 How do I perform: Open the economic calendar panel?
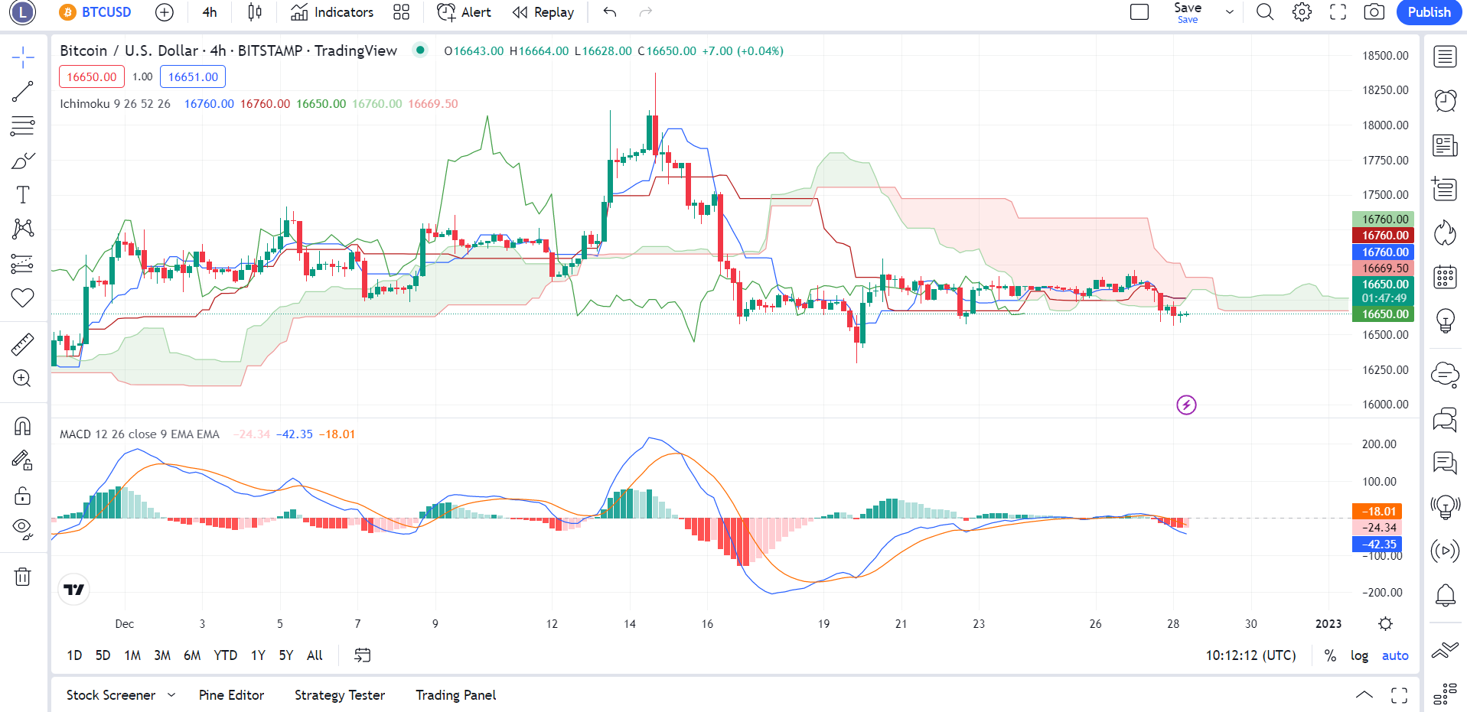(1445, 277)
